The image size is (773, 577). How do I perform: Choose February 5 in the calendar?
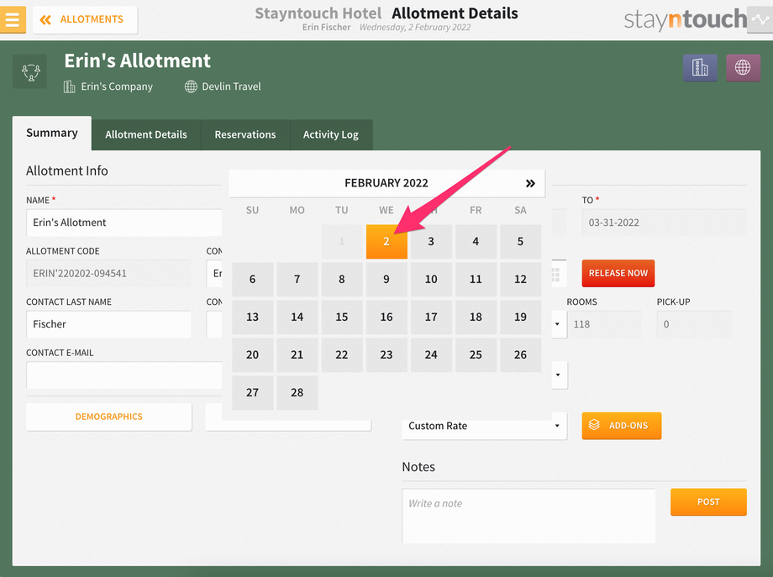520,241
